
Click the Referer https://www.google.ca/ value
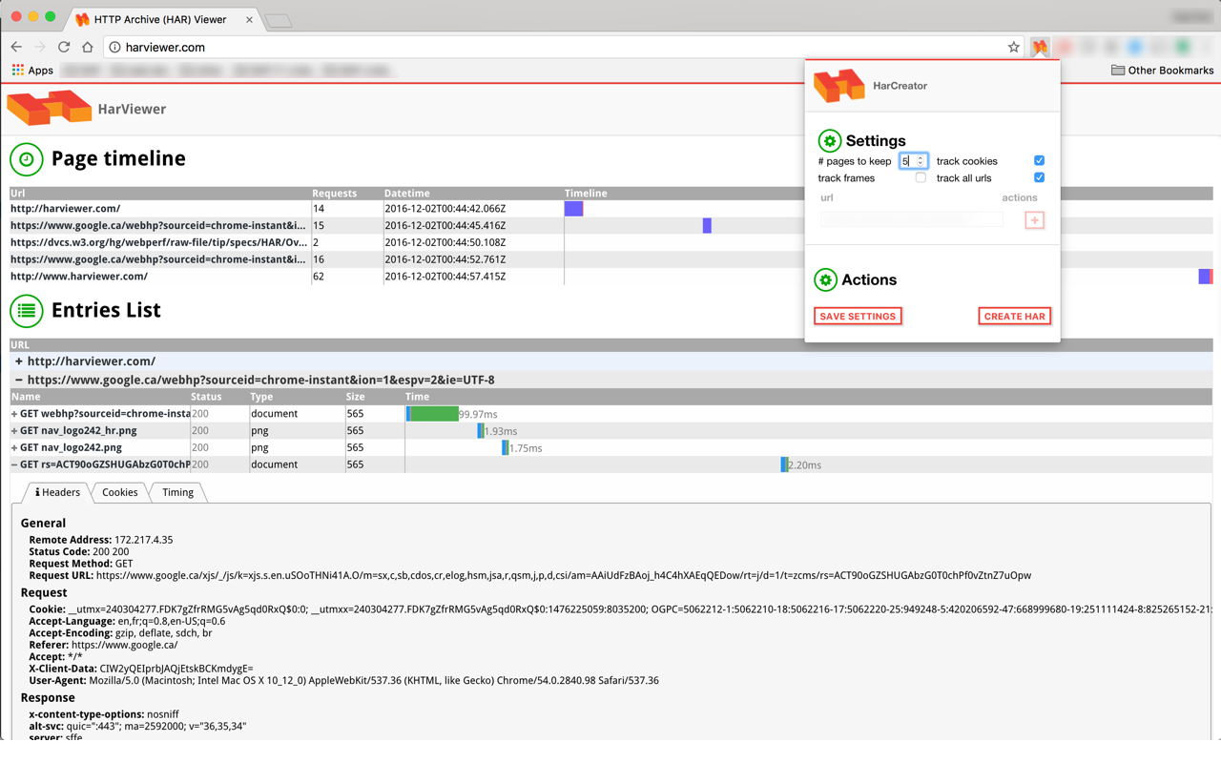[124, 645]
